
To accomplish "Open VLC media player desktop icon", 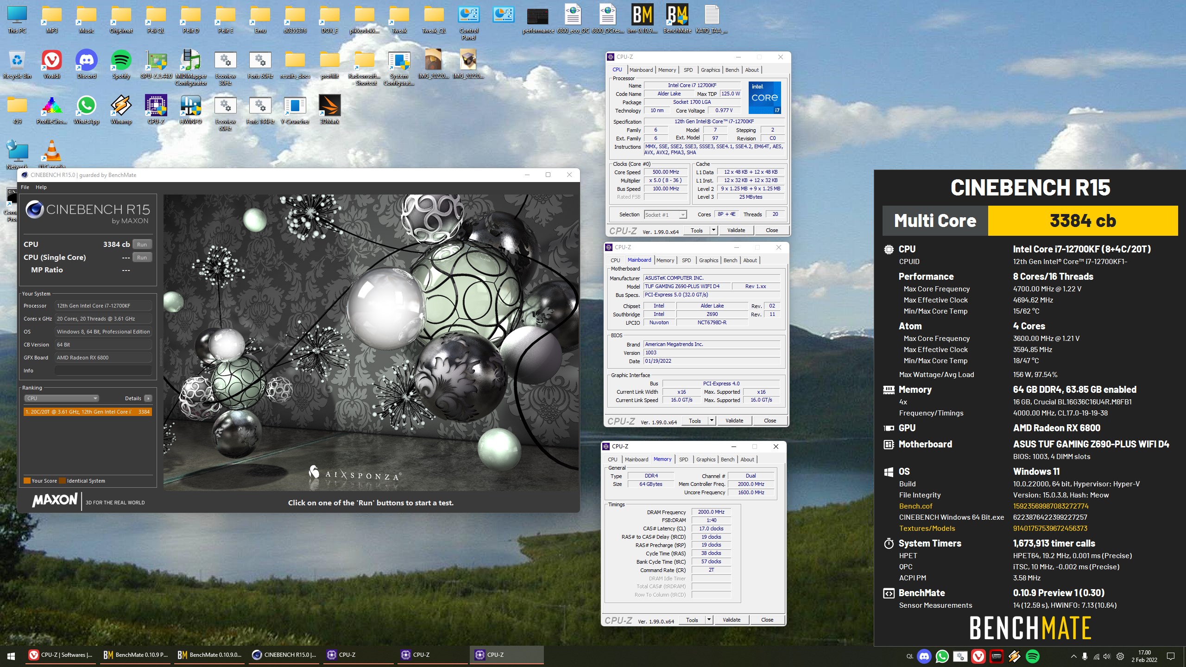I will point(51,154).
